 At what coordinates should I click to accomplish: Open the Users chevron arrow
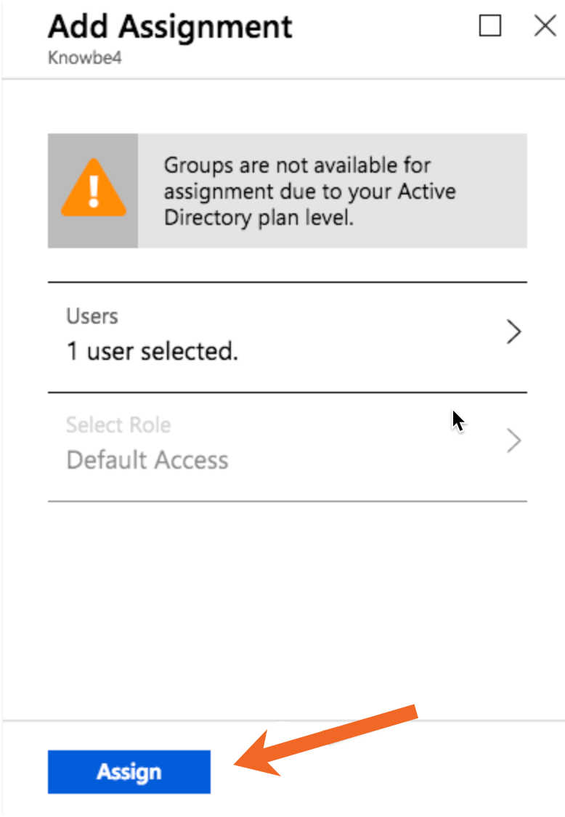514,332
